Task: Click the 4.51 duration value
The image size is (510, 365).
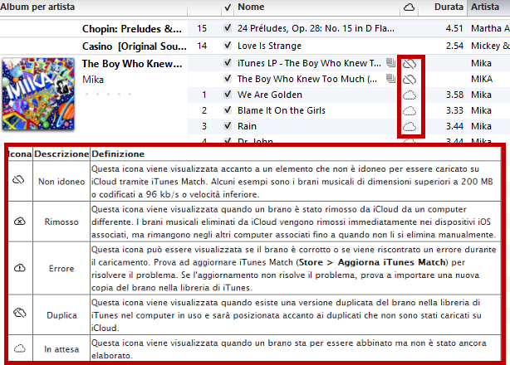Action: (x=454, y=28)
